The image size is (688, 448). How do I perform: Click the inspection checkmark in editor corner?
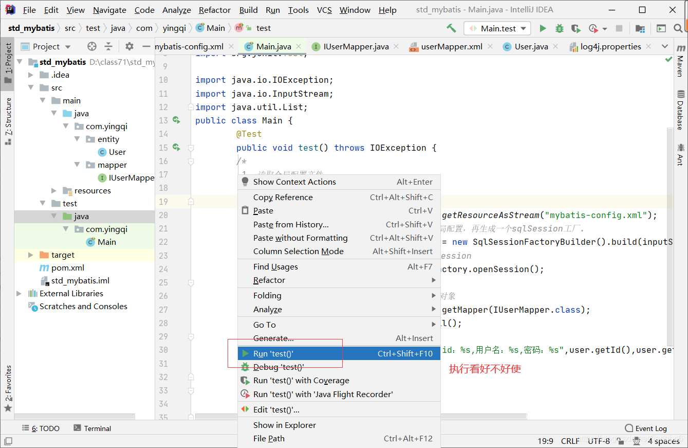click(x=668, y=60)
